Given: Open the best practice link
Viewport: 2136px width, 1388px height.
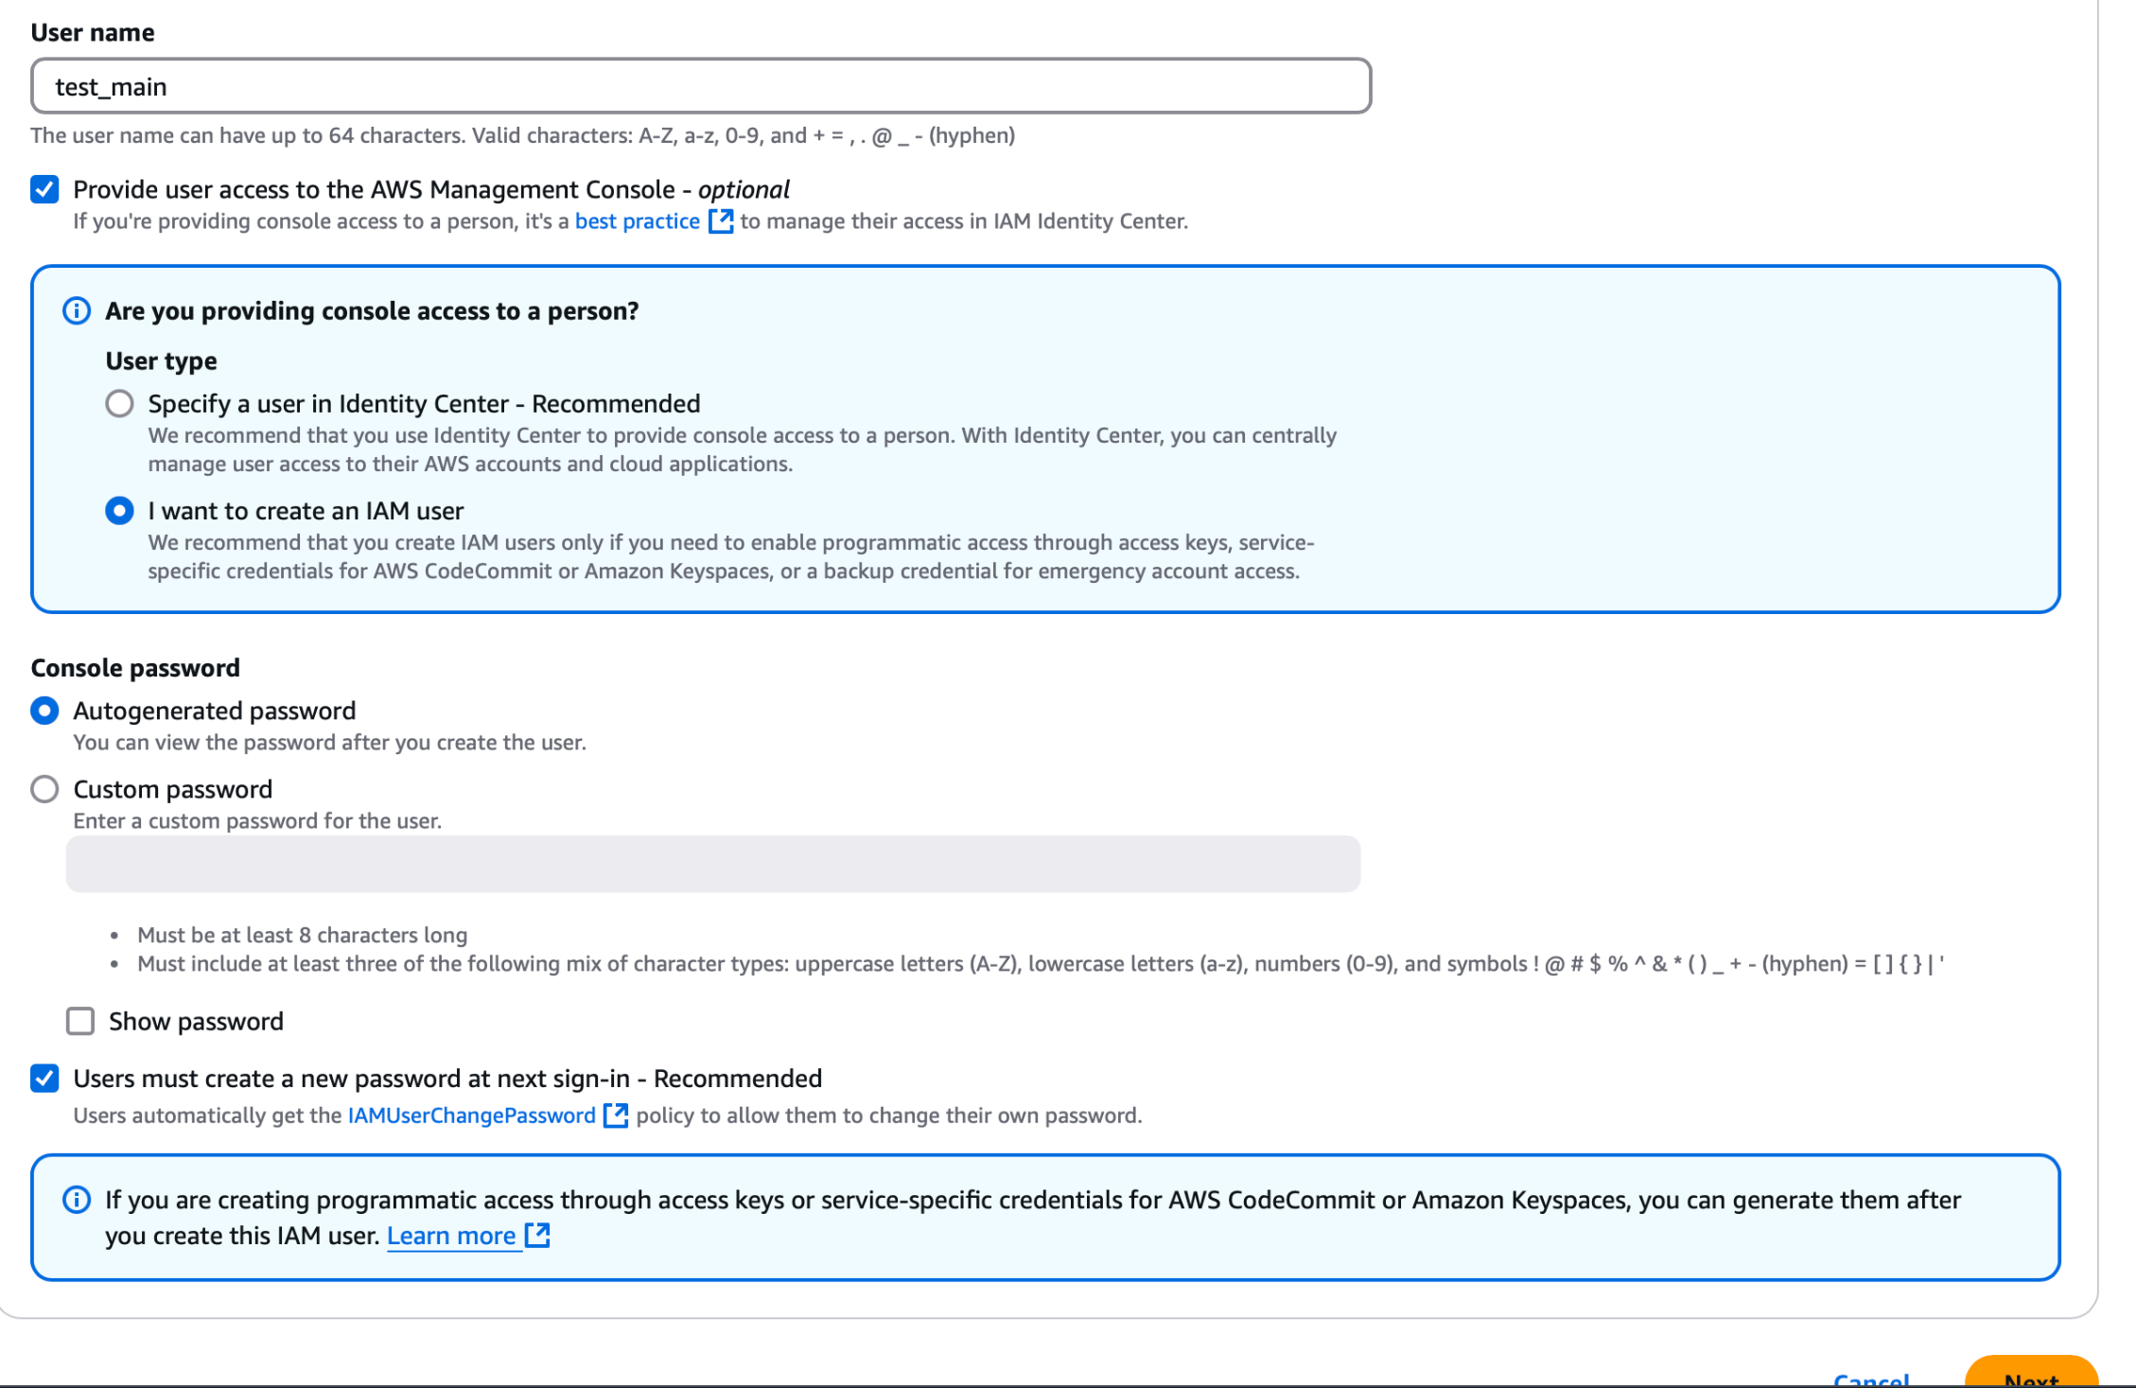Looking at the screenshot, I should tap(637, 221).
